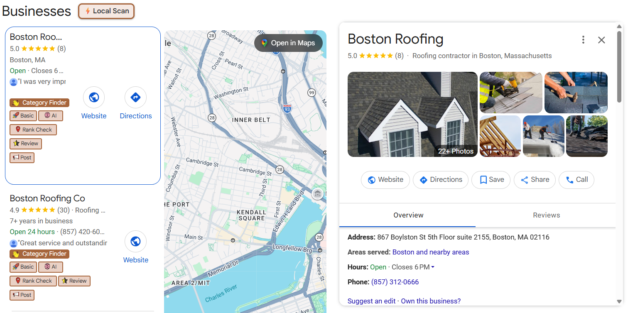This screenshot has height=313, width=628.
Task: Click the "Great service and outstandir" review snippet
Action: coord(62,243)
